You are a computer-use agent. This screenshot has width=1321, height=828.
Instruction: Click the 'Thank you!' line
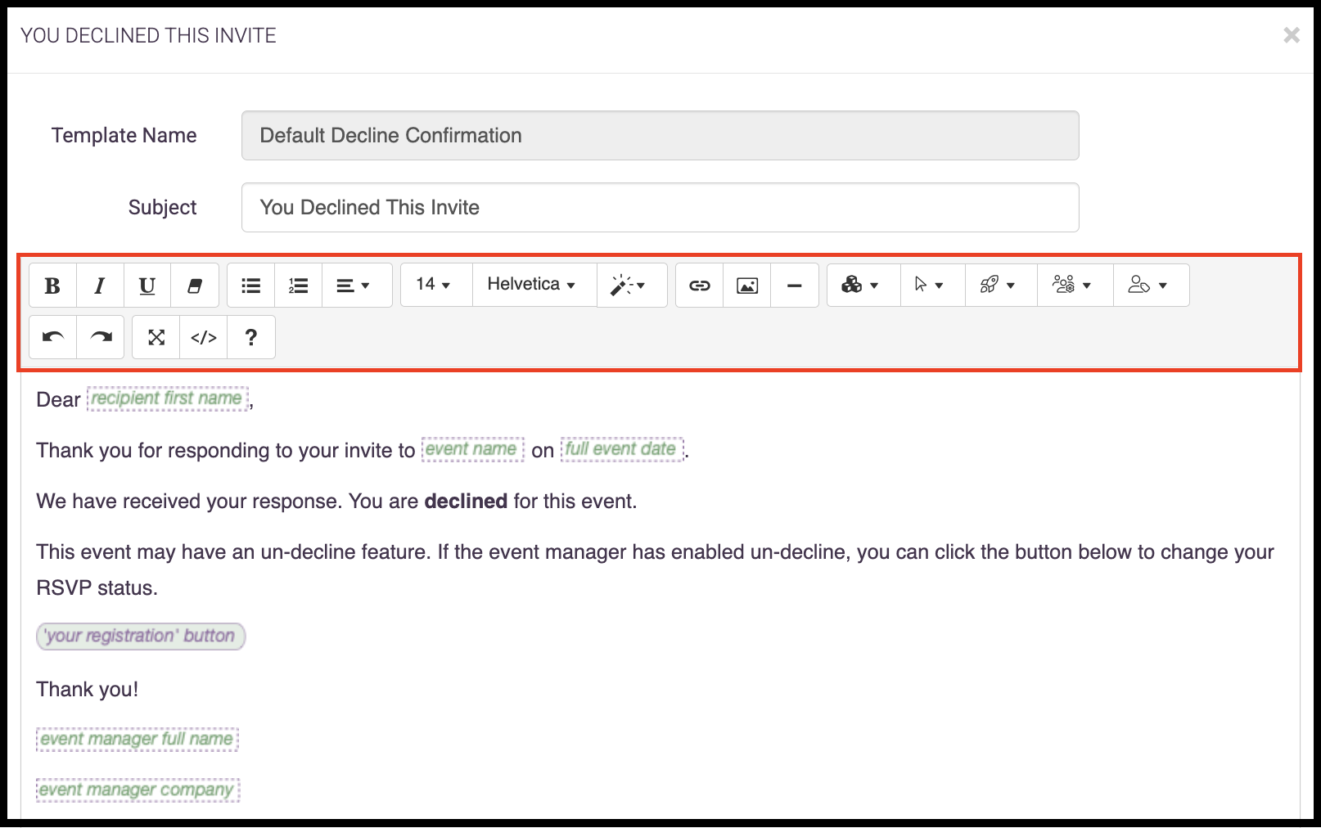click(x=87, y=690)
